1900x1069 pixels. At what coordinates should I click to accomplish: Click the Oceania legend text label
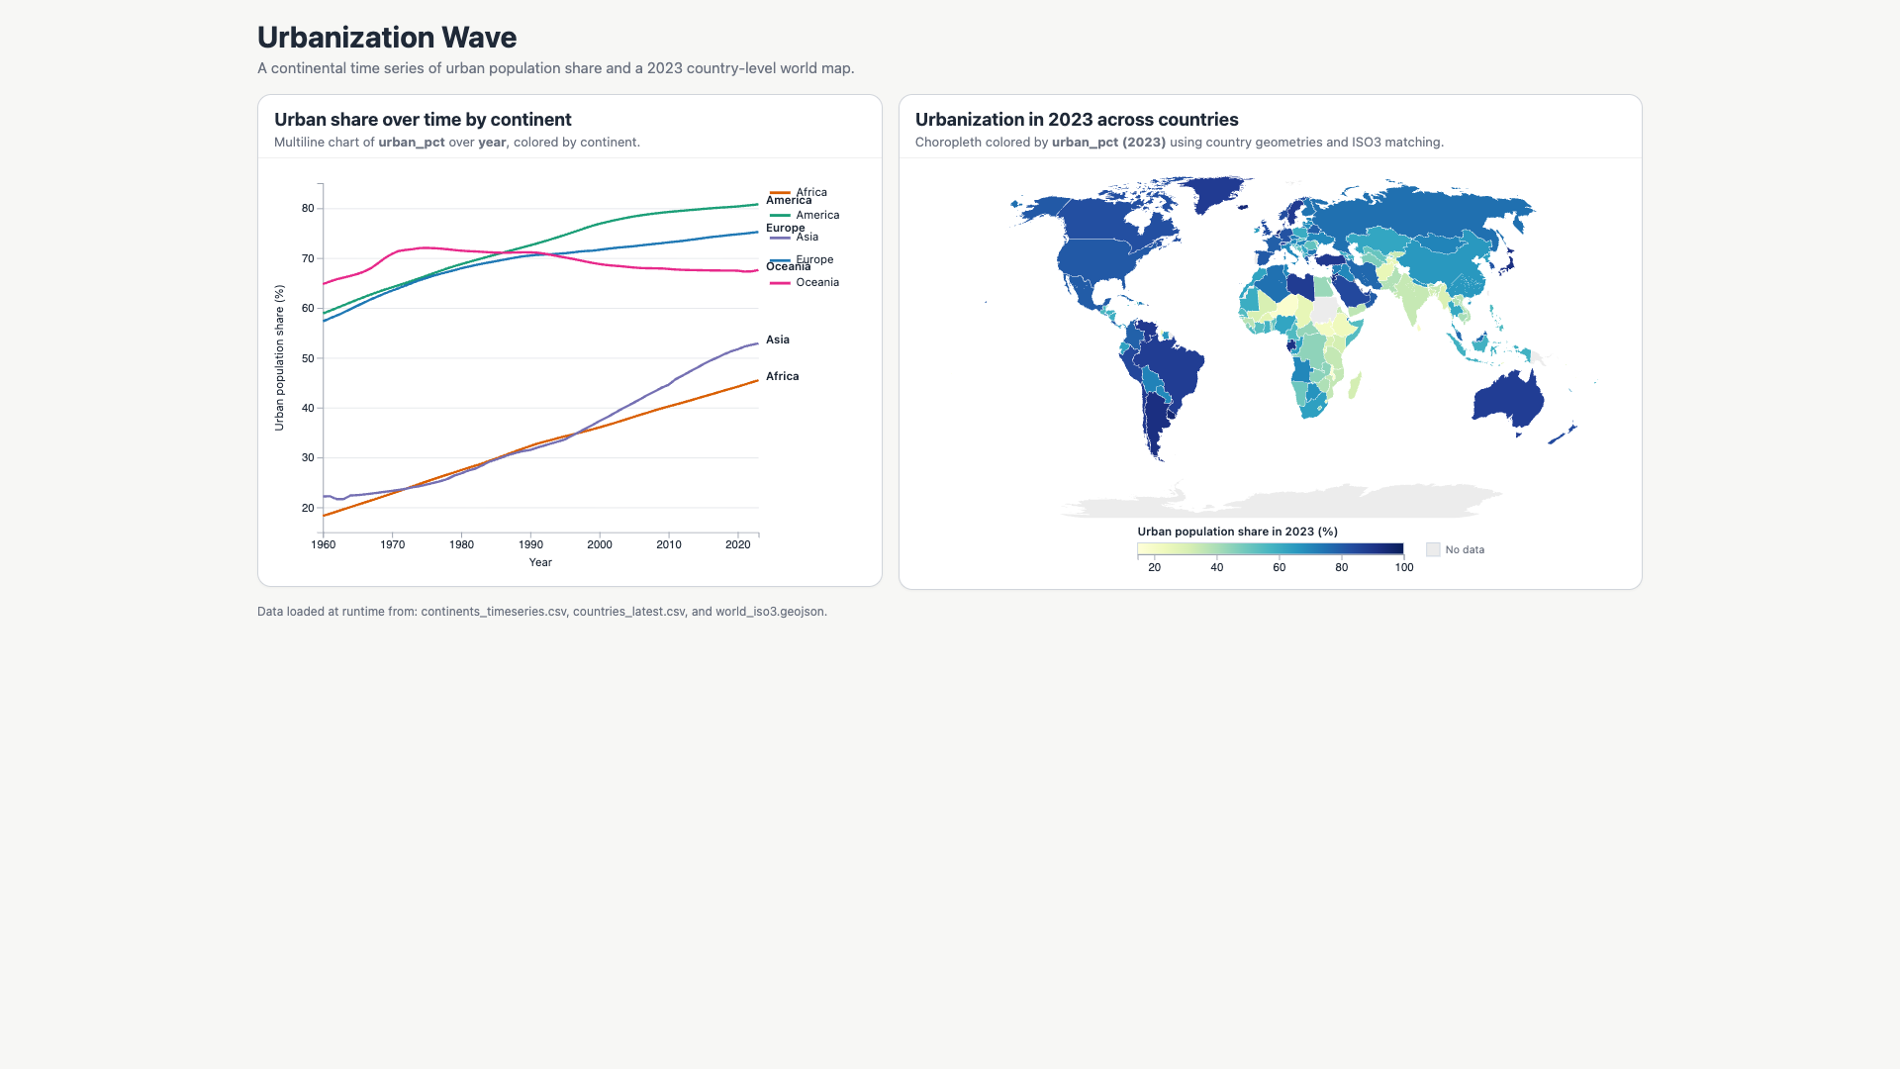point(817,283)
